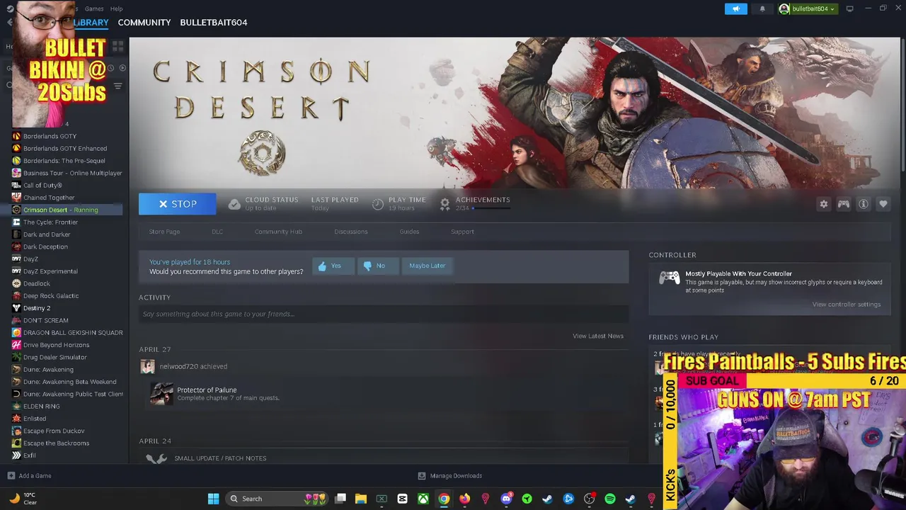906x510 pixels.
Task: Stop the running Crimson Desert game
Action: click(x=177, y=204)
